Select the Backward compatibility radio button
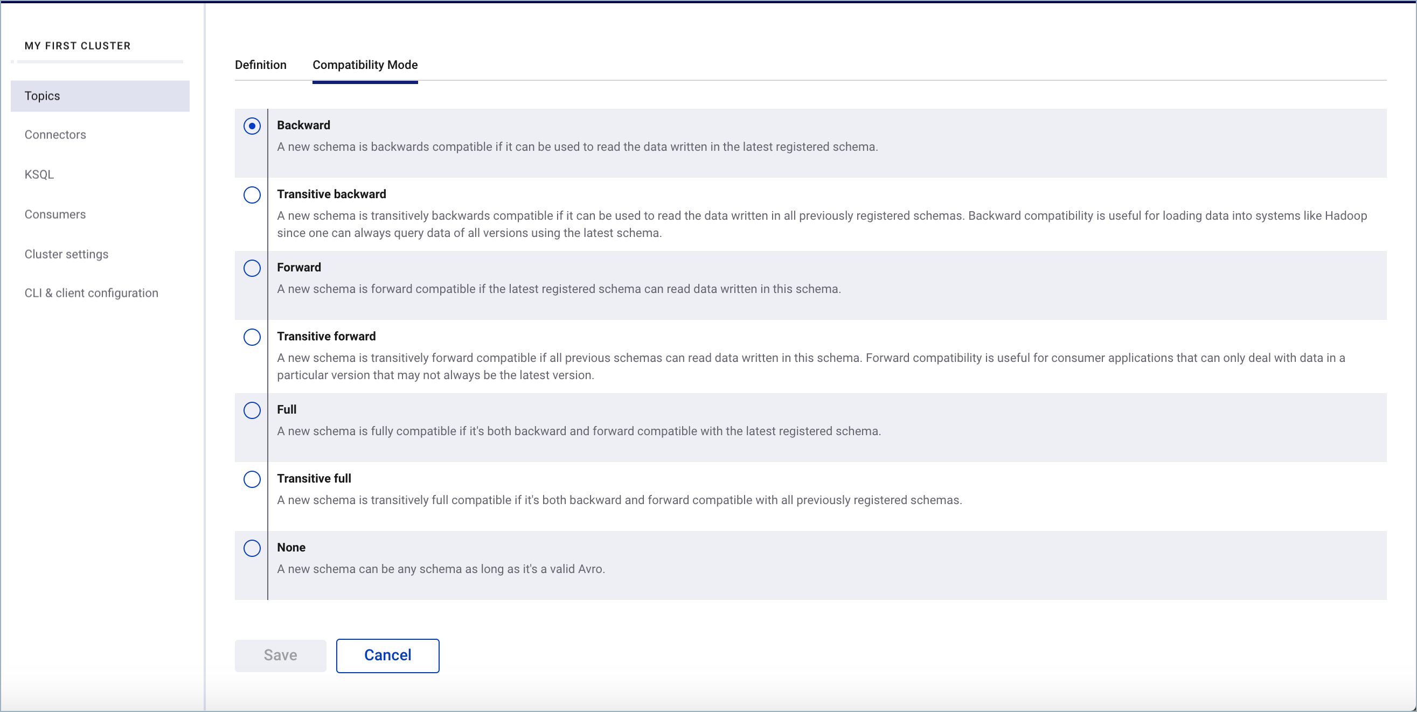The image size is (1417, 712). pos(253,124)
